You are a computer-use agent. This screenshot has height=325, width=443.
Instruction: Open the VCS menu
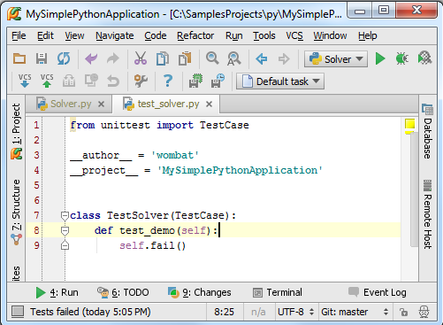click(x=294, y=35)
